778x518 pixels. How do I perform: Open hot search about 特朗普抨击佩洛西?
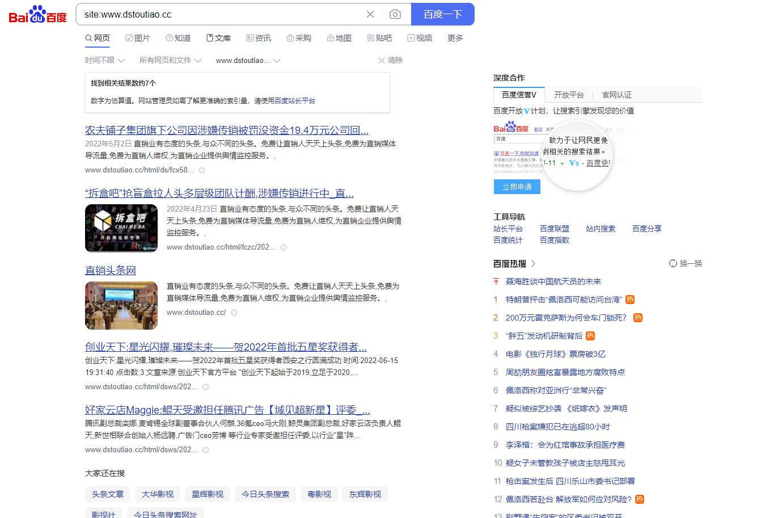click(x=564, y=300)
